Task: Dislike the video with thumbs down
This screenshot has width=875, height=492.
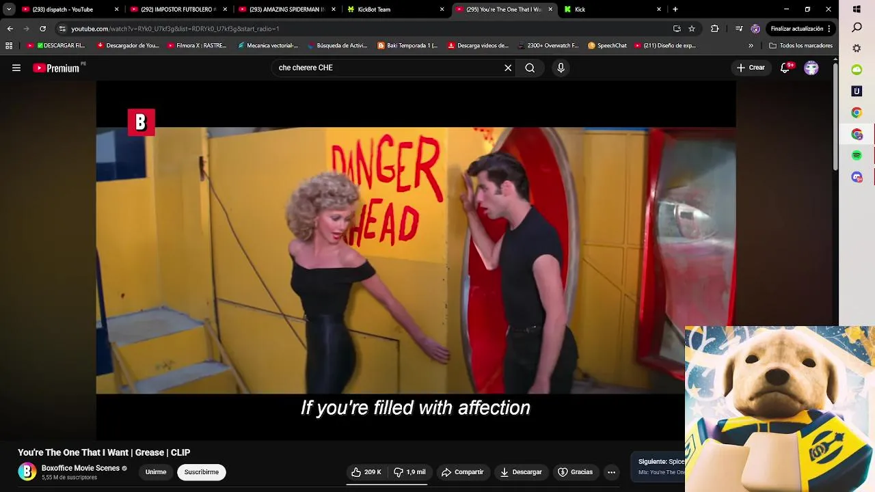Action: (409, 472)
